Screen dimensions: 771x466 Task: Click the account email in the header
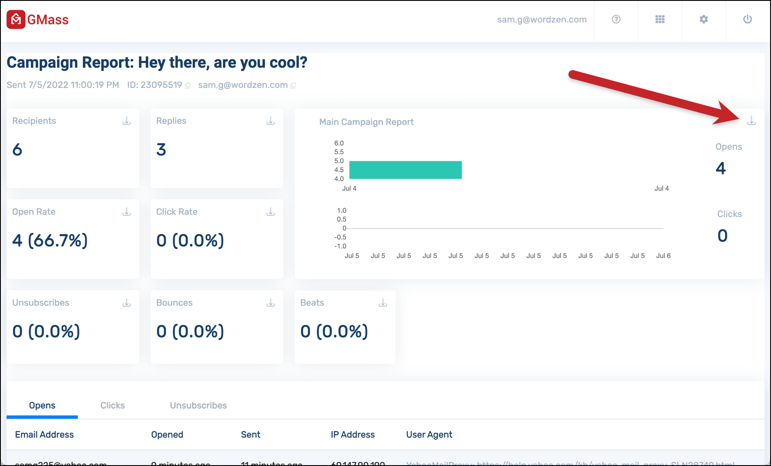(541, 20)
